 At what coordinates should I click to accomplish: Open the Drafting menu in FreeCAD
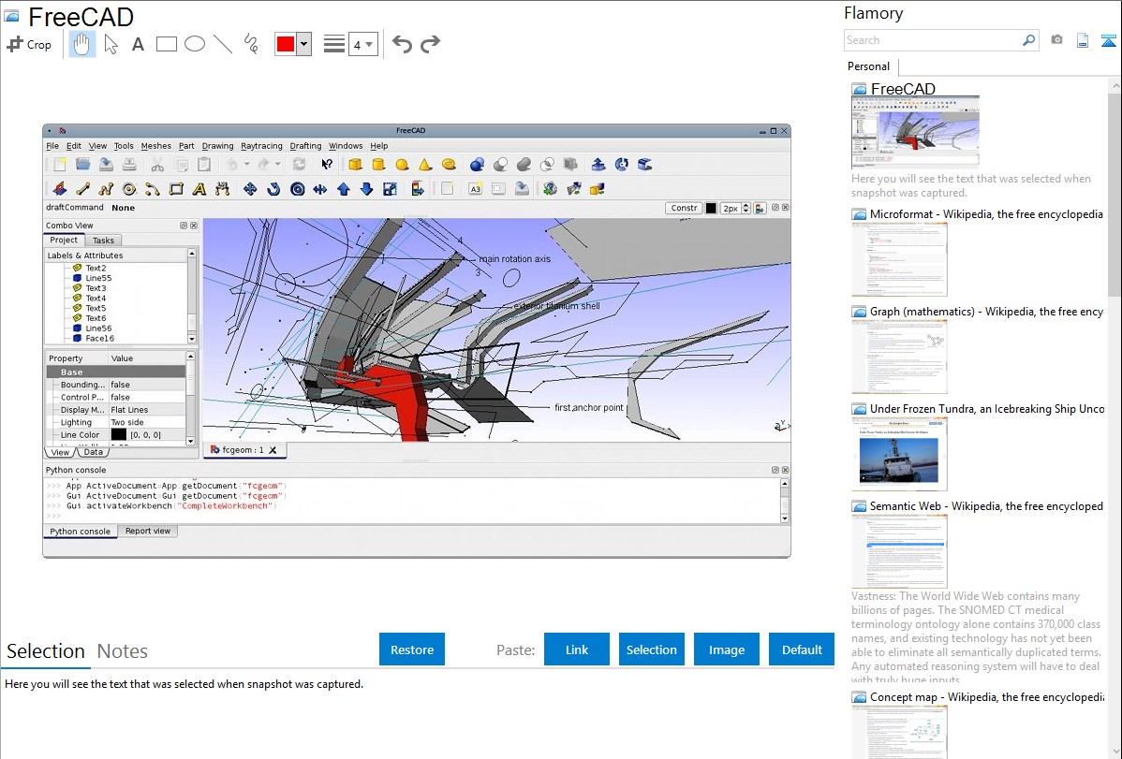pyautogui.click(x=305, y=146)
